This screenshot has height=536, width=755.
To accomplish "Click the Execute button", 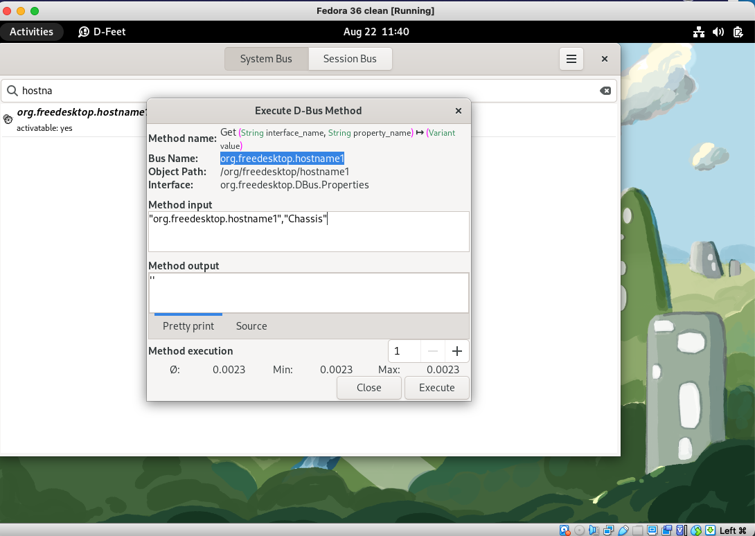I will pos(437,388).
